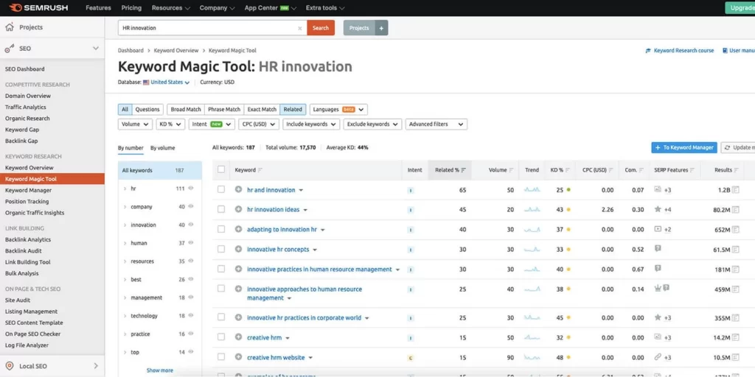Check the 'adapting to innovation hr' row checkbox
Viewport: 755px width, 377px height.
point(221,229)
